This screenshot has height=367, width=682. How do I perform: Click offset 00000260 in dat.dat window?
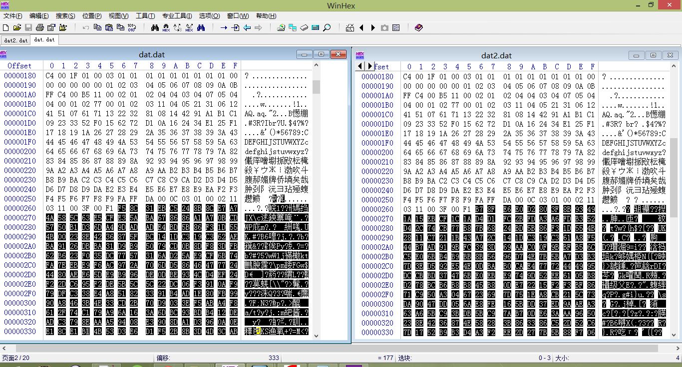(20, 208)
